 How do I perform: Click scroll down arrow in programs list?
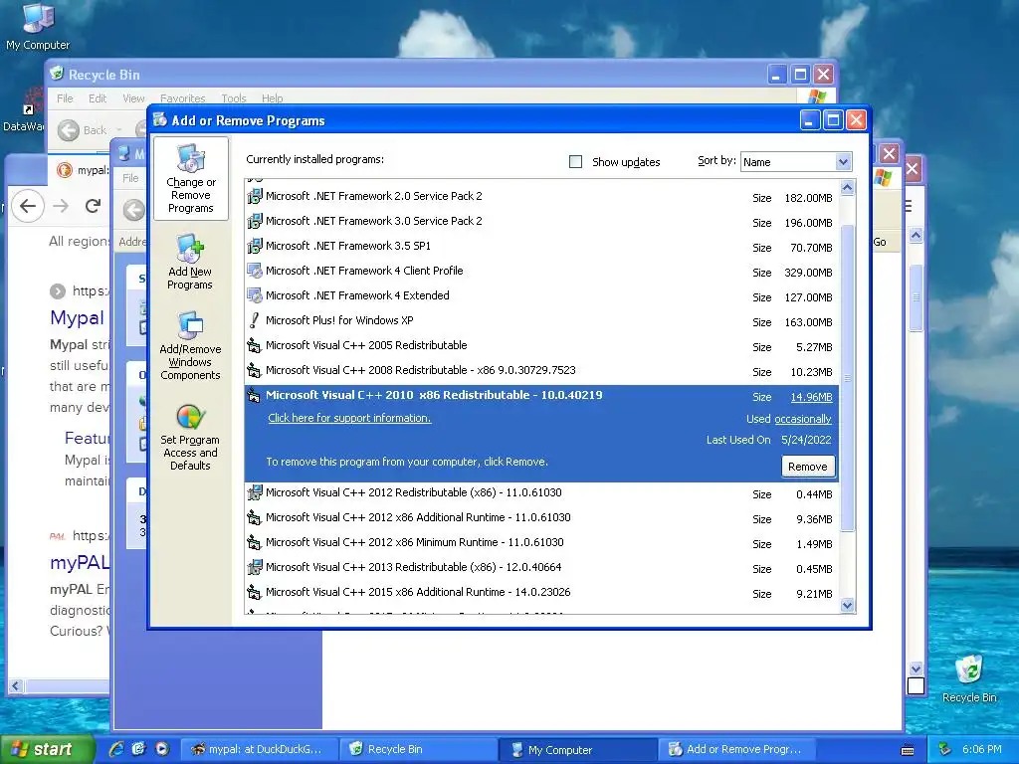[847, 606]
